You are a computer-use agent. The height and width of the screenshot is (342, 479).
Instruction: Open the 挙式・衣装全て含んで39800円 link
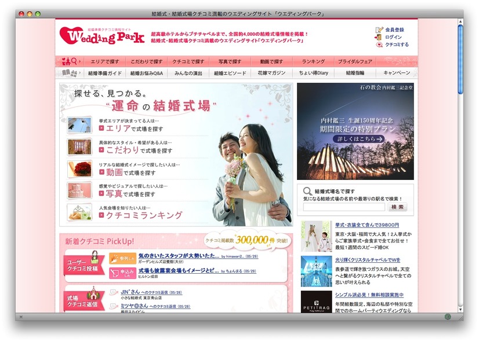click(367, 225)
